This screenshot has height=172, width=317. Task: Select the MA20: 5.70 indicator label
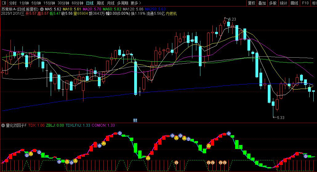[92, 9]
